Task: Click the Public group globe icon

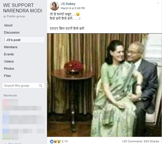Action: 5,16
